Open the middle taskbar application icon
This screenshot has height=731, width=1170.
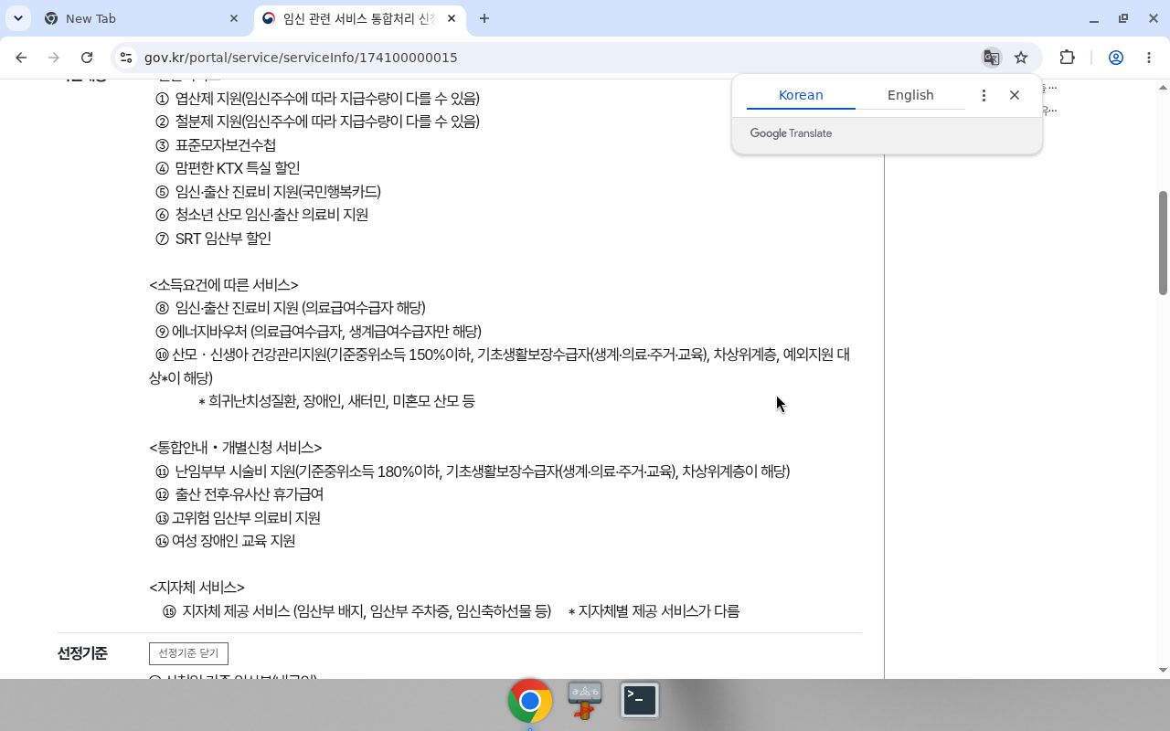click(x=585, y=701)
